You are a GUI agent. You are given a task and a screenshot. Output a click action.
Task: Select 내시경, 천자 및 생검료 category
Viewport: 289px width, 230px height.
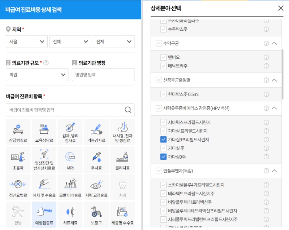tap(122, 132)
